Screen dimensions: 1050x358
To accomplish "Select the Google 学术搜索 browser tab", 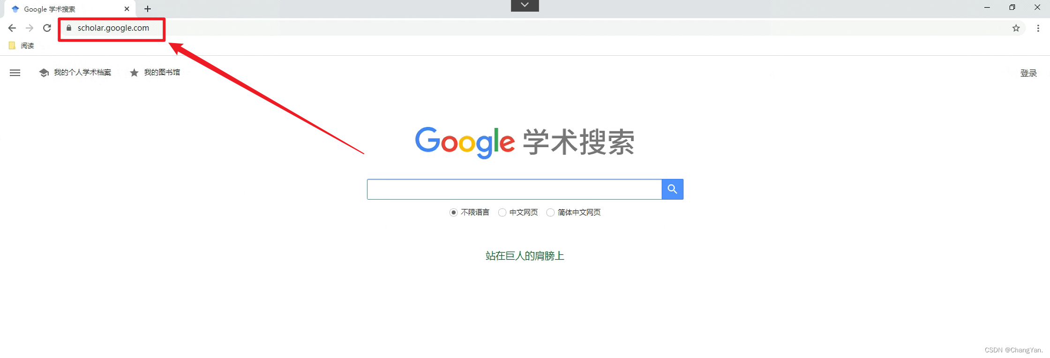I will pos(69,9).
